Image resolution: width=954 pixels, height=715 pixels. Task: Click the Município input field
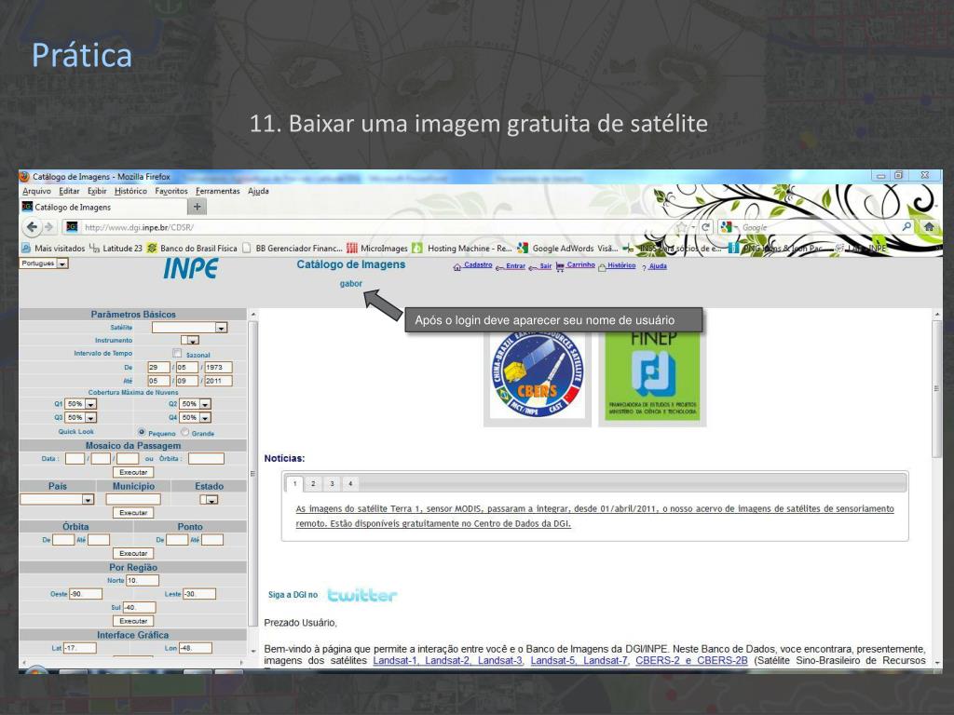[x=133, y=499]
